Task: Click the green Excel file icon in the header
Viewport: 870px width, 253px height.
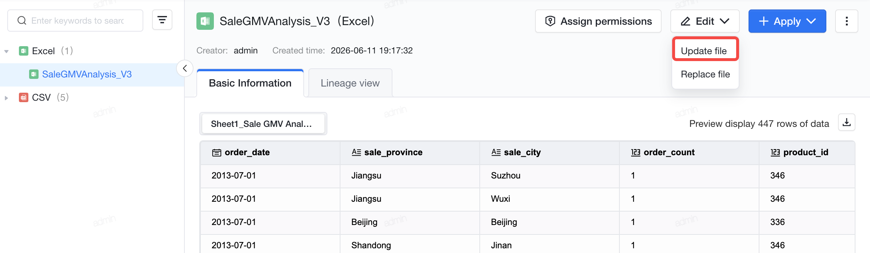Action: tap(205, 21)
